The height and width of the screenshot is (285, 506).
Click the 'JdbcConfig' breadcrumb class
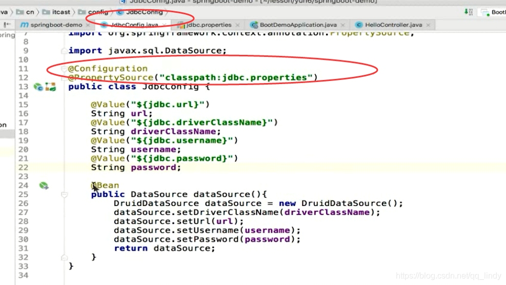[140, 12]
